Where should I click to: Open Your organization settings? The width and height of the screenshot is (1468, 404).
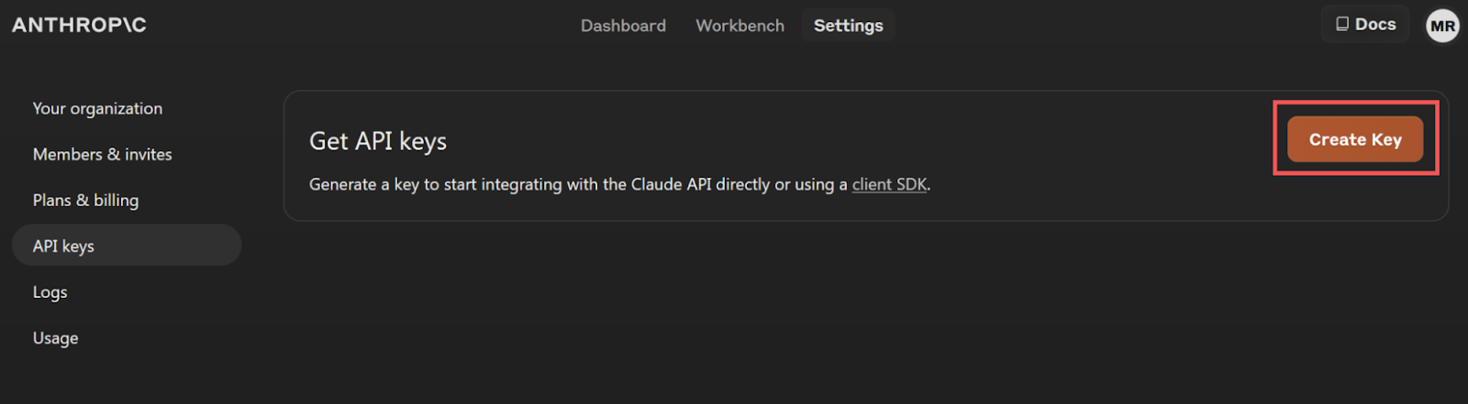[x=97, y=108]
